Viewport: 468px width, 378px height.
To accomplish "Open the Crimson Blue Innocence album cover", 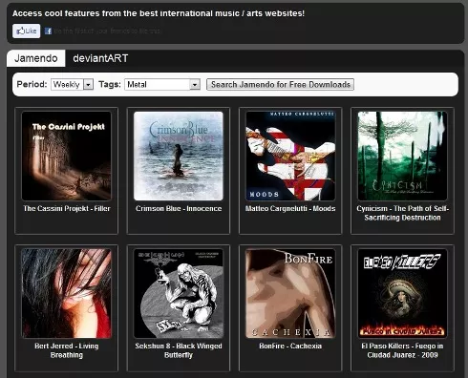I will (x=179, y=156).
